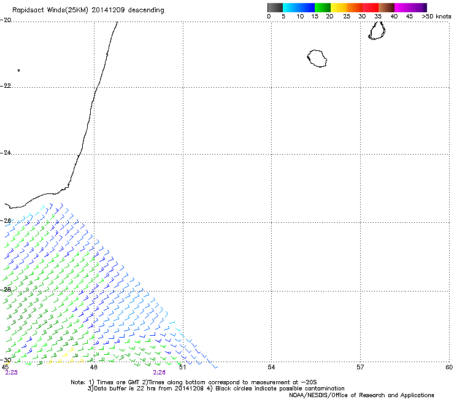Click the "10" tick label on color scale

[300, 17]
